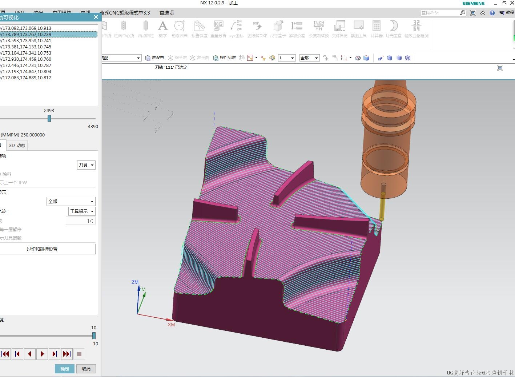This screenshot has height=377, width=515.
Task: Click the animation speed slider handle at 10
Action: [94, 336]
